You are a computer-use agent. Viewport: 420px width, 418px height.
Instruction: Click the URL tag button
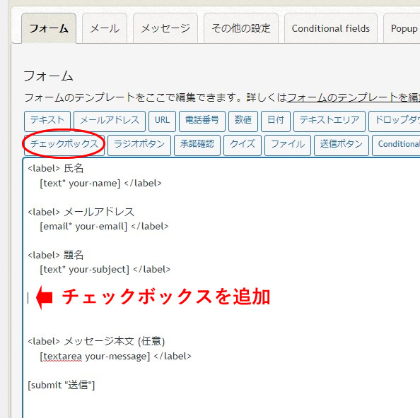click(x=162, y=121)
